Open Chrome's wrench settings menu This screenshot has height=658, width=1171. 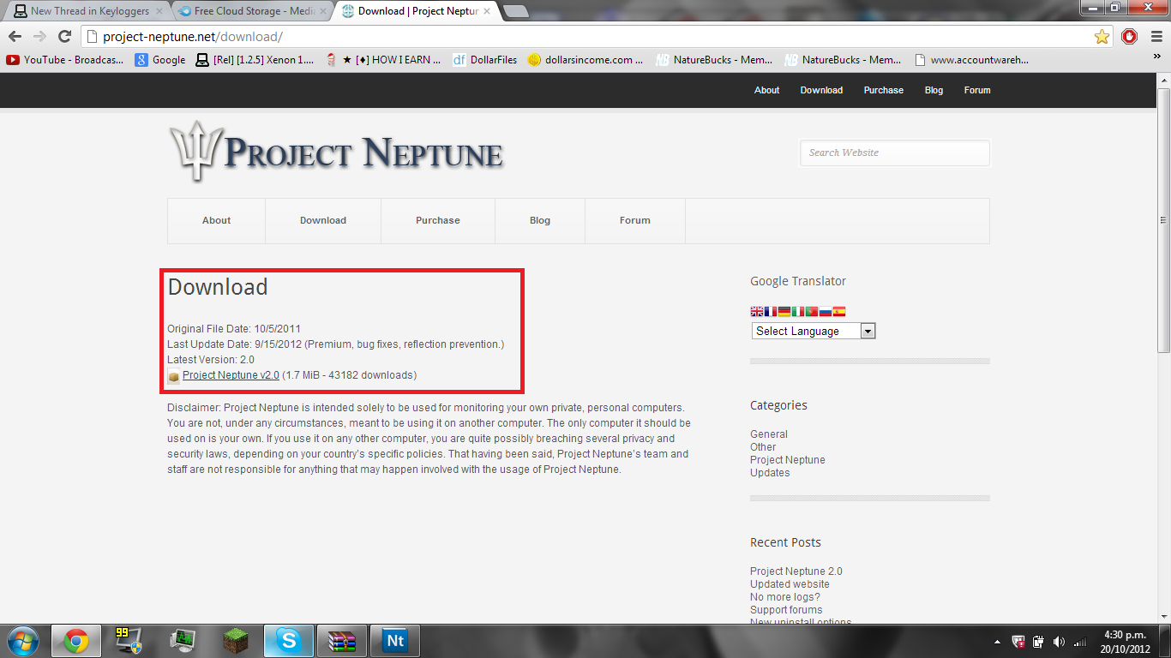pyautogui.click(x=1156, y=36)
